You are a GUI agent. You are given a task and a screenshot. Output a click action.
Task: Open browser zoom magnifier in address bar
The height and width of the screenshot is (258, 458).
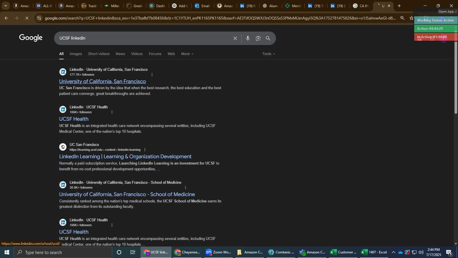402,18
